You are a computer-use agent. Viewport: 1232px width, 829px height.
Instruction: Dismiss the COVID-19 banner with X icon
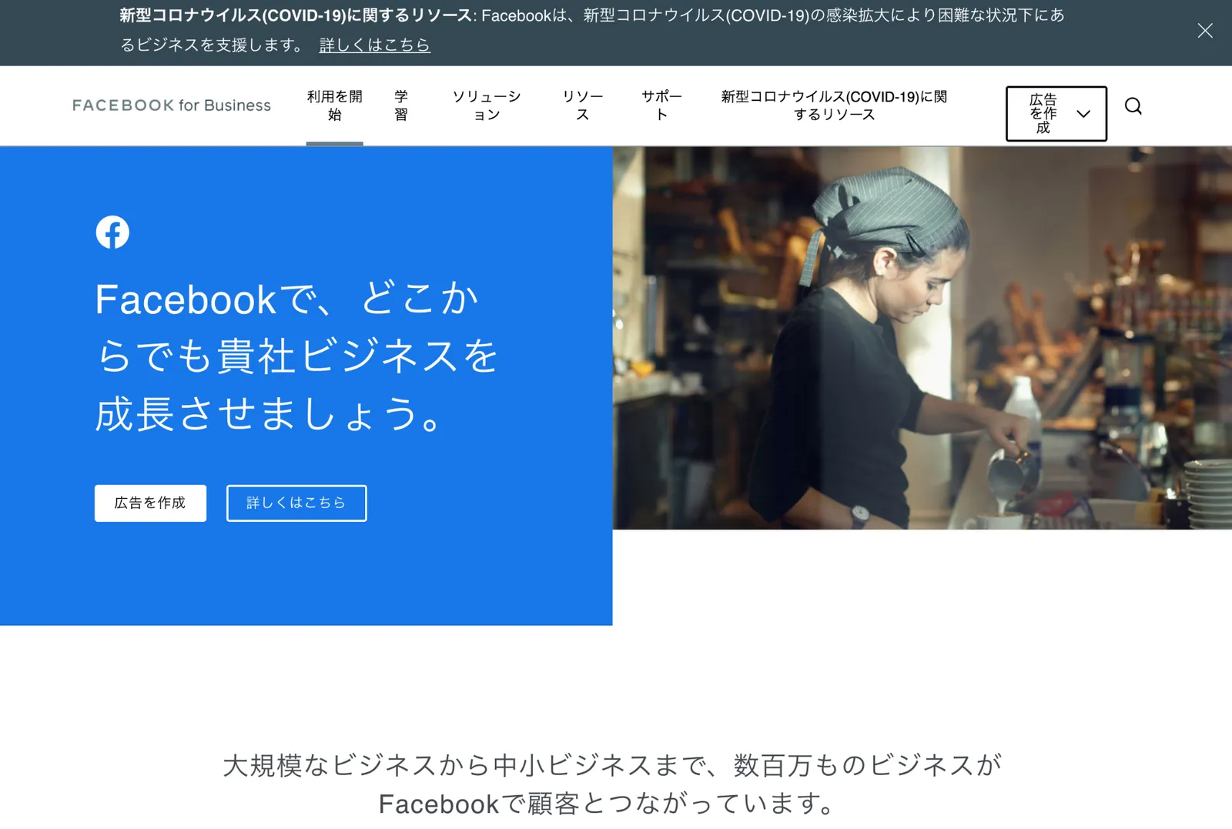coord(1205,31)
